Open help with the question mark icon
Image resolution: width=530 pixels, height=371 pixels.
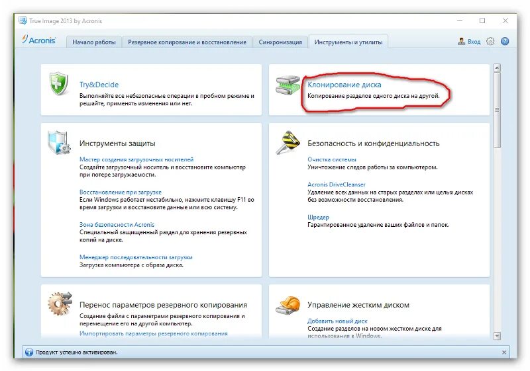point(505,41)
